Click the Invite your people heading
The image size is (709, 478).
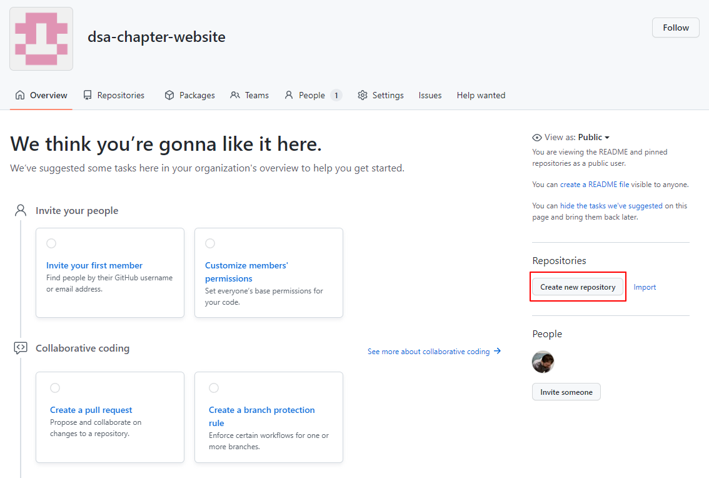(x=77, y=210)
